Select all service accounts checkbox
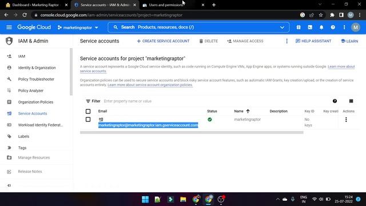The image size is (366, 206). (88, 112)
